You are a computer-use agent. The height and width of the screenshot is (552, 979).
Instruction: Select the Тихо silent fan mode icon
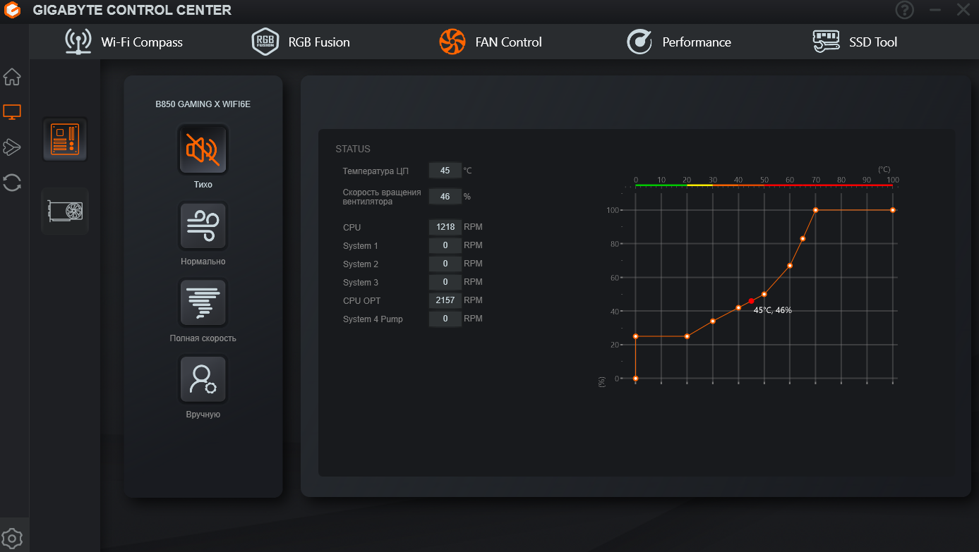click(x=203, y=149)
